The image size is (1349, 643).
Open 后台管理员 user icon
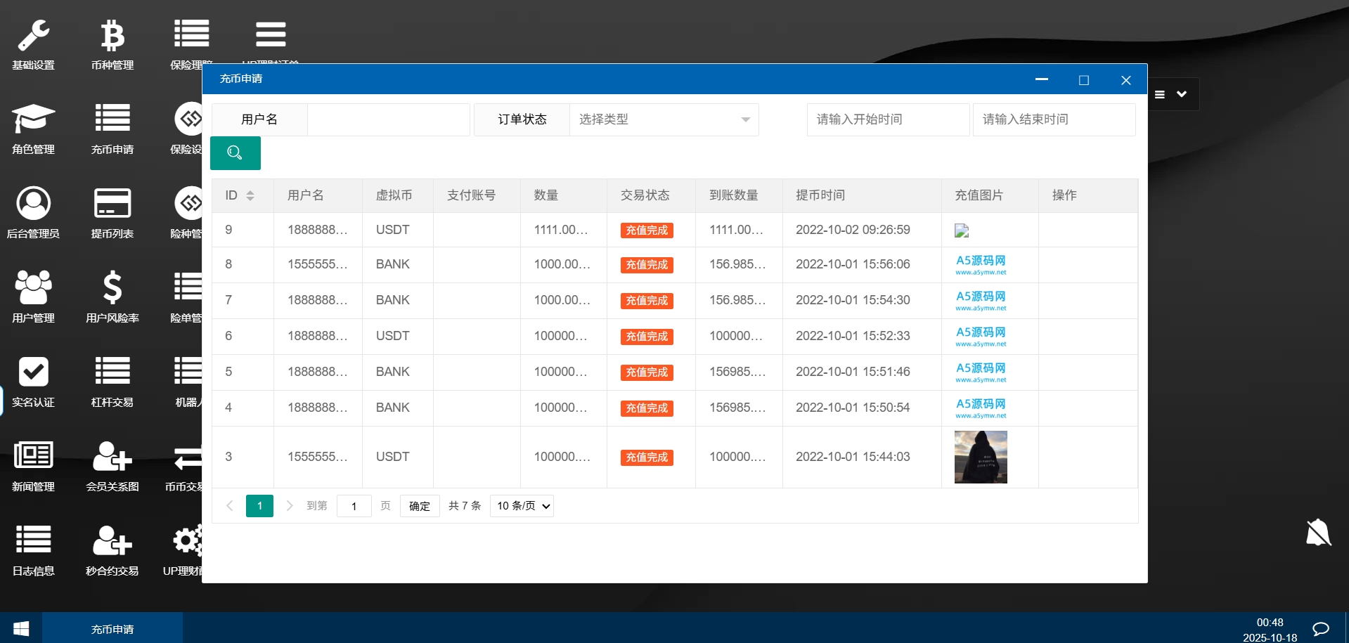[x=33, y=204]
